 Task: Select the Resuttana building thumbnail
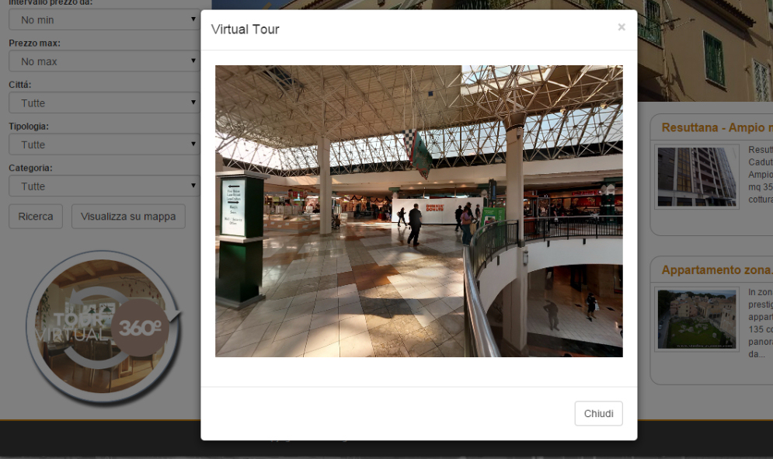697,176
